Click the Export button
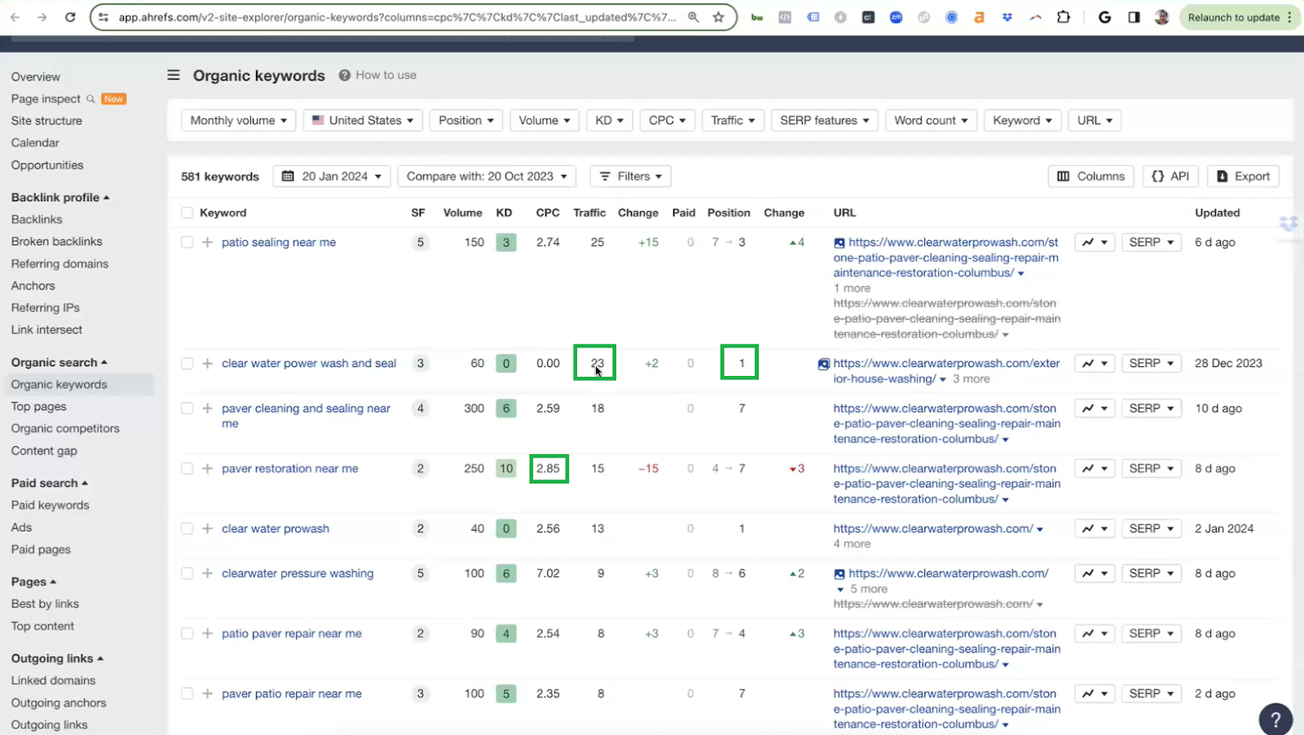Image resolution: width=1304 pixels, height=735 pixels. (1244, 177)
